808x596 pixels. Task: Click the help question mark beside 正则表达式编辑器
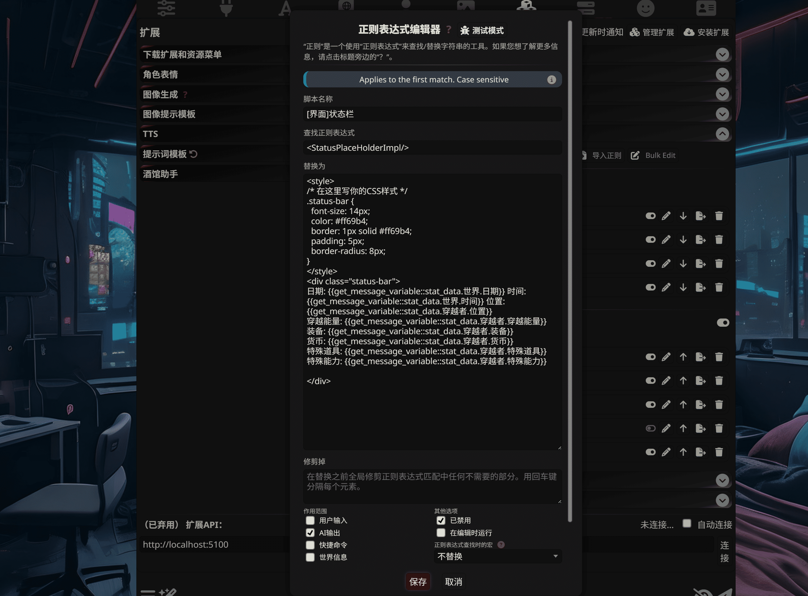pos(448,30)
